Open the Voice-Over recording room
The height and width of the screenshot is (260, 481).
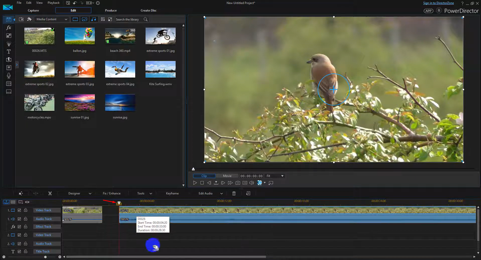click(9, 75)
